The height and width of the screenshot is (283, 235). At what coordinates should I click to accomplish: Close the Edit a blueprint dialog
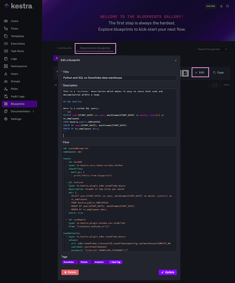click(176, 60)
